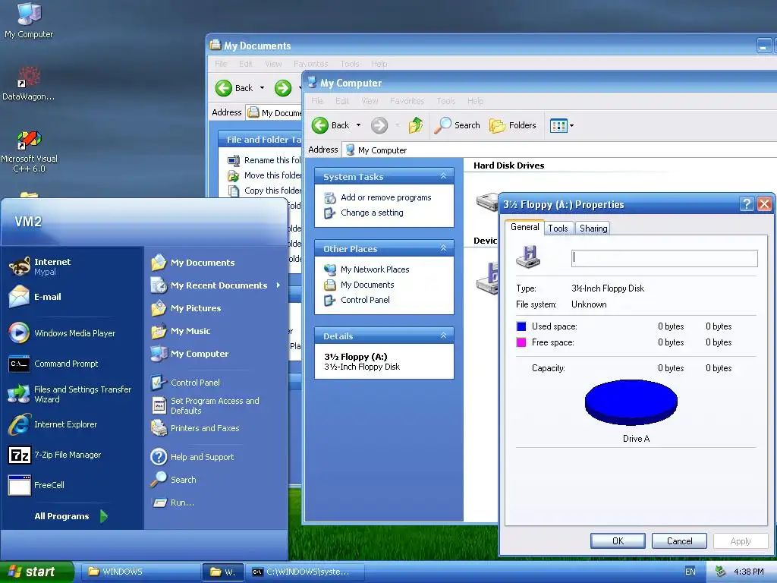777x583 pixels.
Task: Click Control Panel under Other Places
Action: coord(365,300)
